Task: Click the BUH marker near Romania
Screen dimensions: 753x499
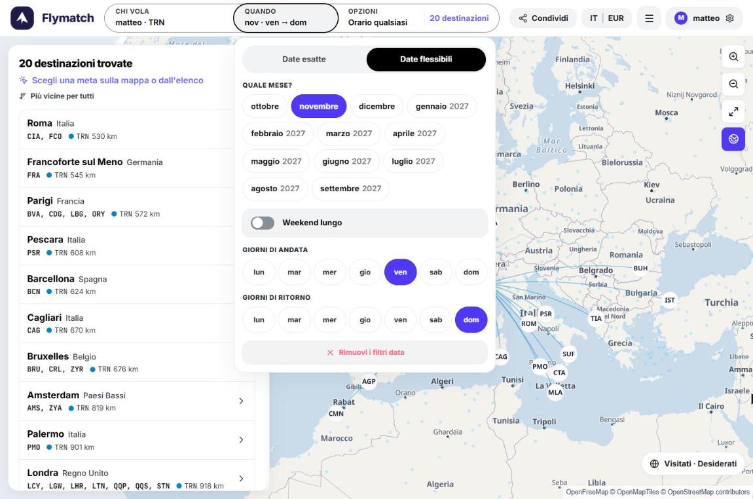Action: coord(640,268)
